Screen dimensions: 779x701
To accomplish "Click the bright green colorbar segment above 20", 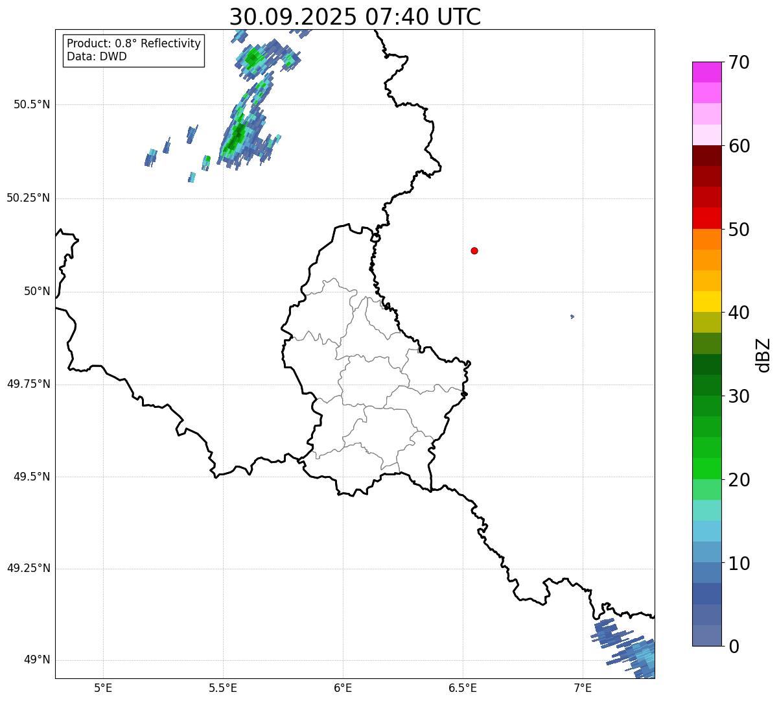I will (706, 468).
